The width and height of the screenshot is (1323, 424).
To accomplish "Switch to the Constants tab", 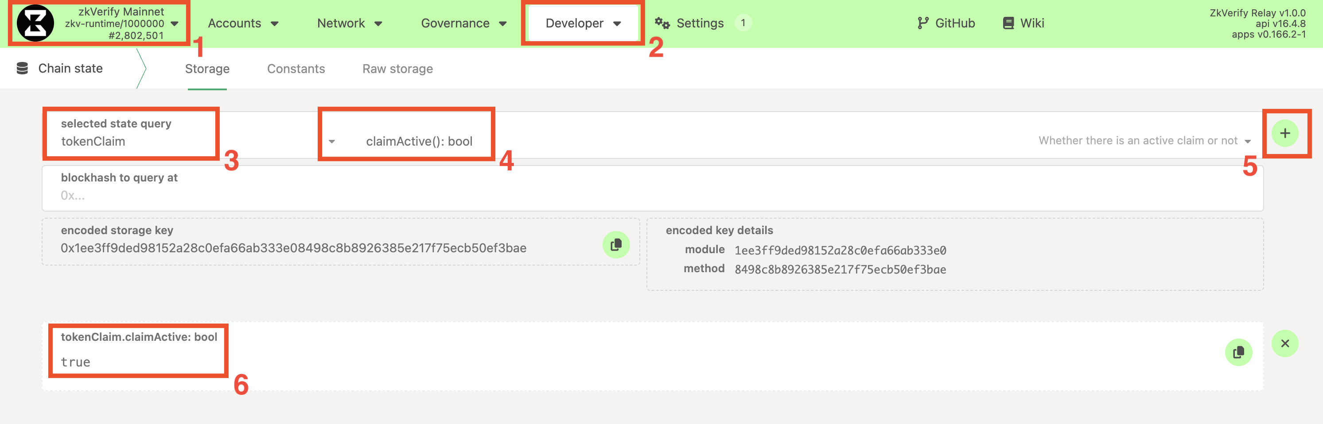I will 296,69.
